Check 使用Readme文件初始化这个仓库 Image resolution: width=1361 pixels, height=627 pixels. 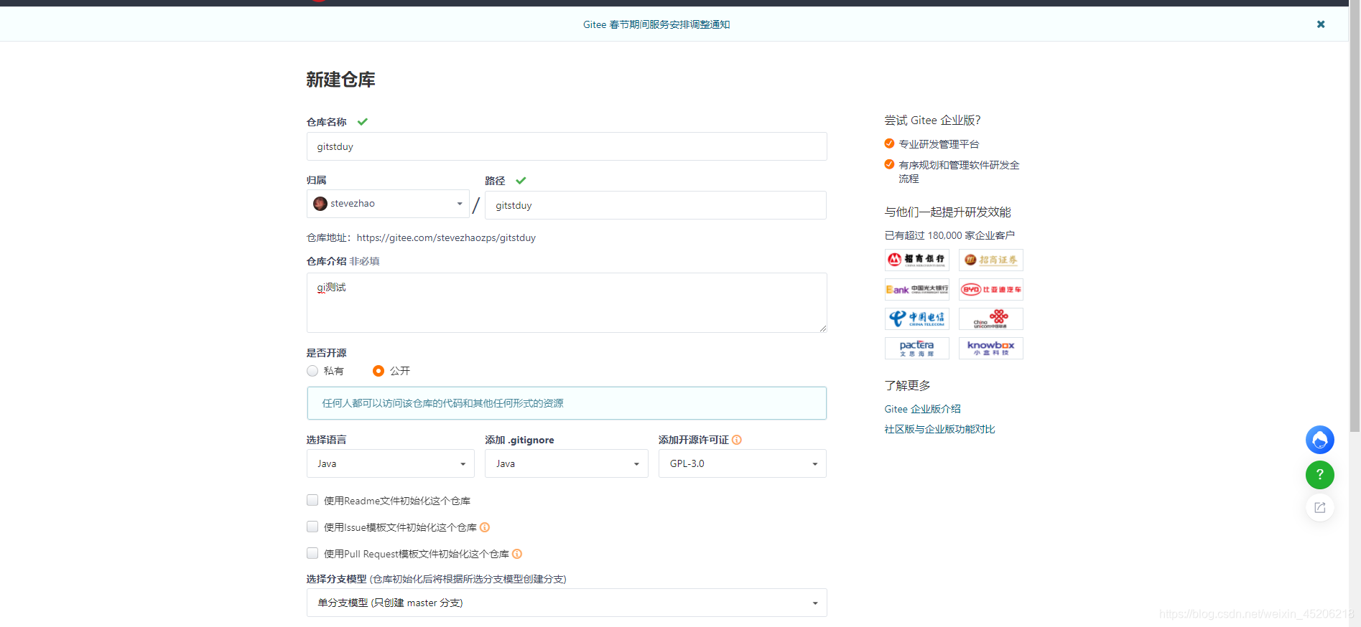(312, 500)
